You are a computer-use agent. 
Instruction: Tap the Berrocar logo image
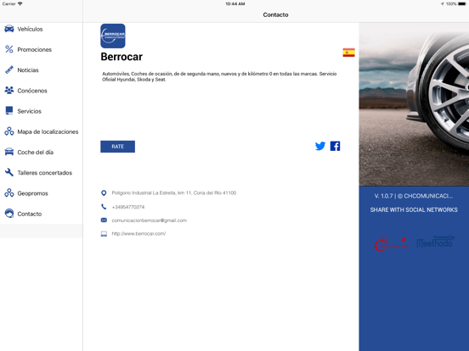pos(113,36)
